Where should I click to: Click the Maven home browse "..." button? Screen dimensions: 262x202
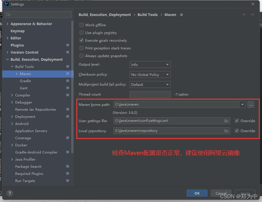tap(251, 104)
